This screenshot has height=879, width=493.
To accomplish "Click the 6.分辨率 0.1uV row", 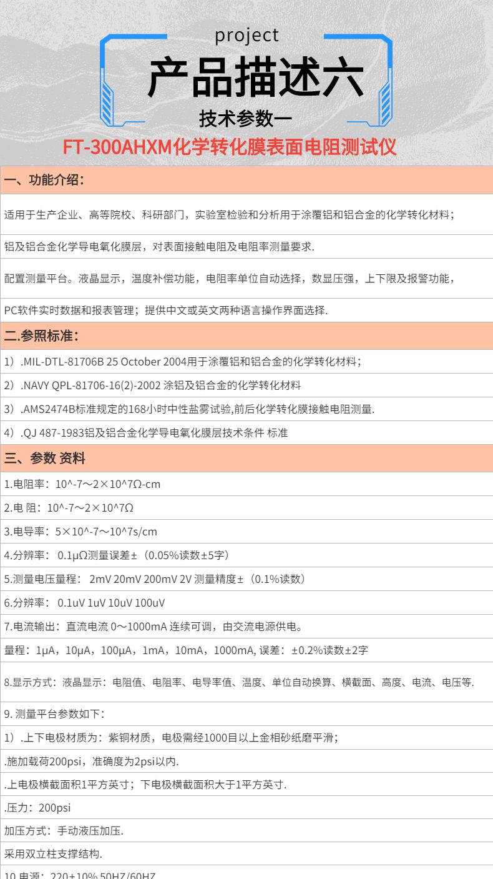I will tap(246, 602).
